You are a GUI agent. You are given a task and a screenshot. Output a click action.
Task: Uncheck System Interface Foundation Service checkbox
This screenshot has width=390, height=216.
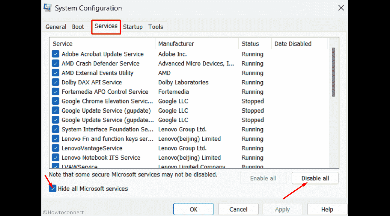55,130
